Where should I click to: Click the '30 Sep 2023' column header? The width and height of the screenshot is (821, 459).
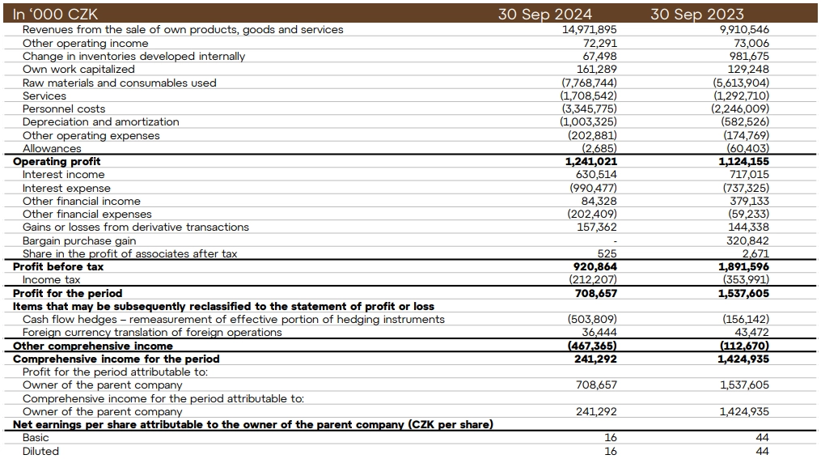coord(697,14)
